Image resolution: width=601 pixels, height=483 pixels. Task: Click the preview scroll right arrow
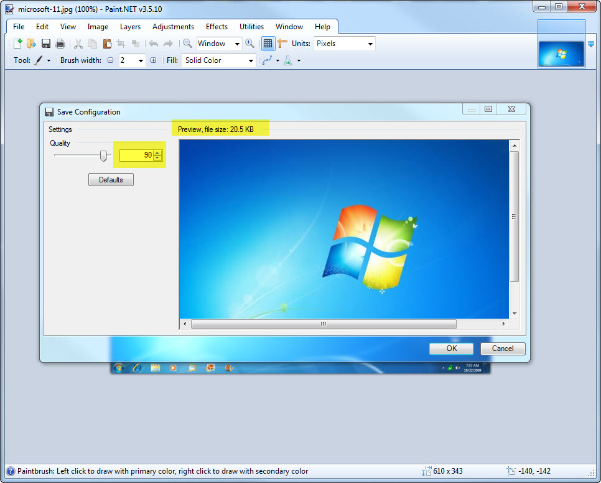pos(504,324)
